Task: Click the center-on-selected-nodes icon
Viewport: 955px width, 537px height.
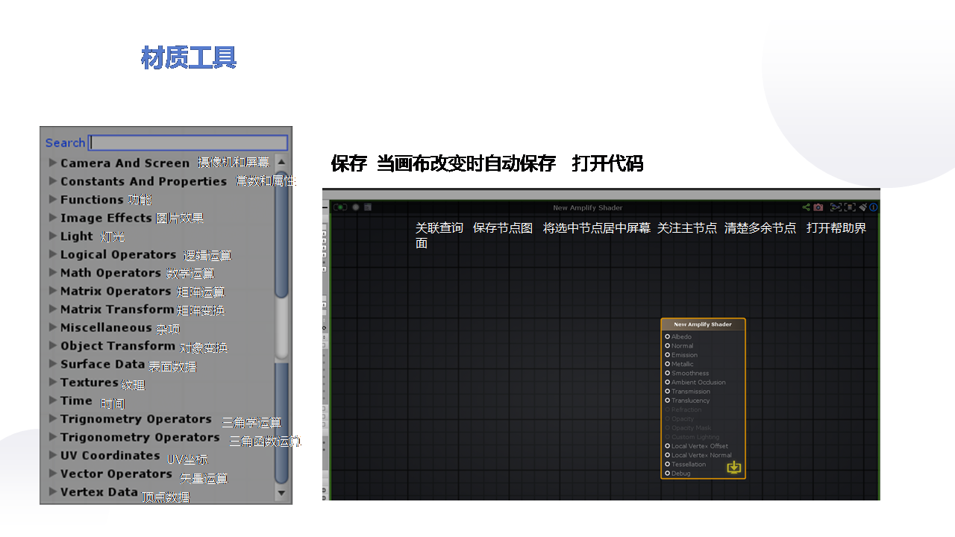Action: point(836,207)
